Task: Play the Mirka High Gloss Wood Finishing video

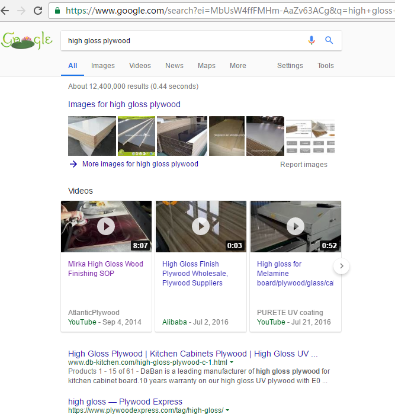Action: pos(106,226)
